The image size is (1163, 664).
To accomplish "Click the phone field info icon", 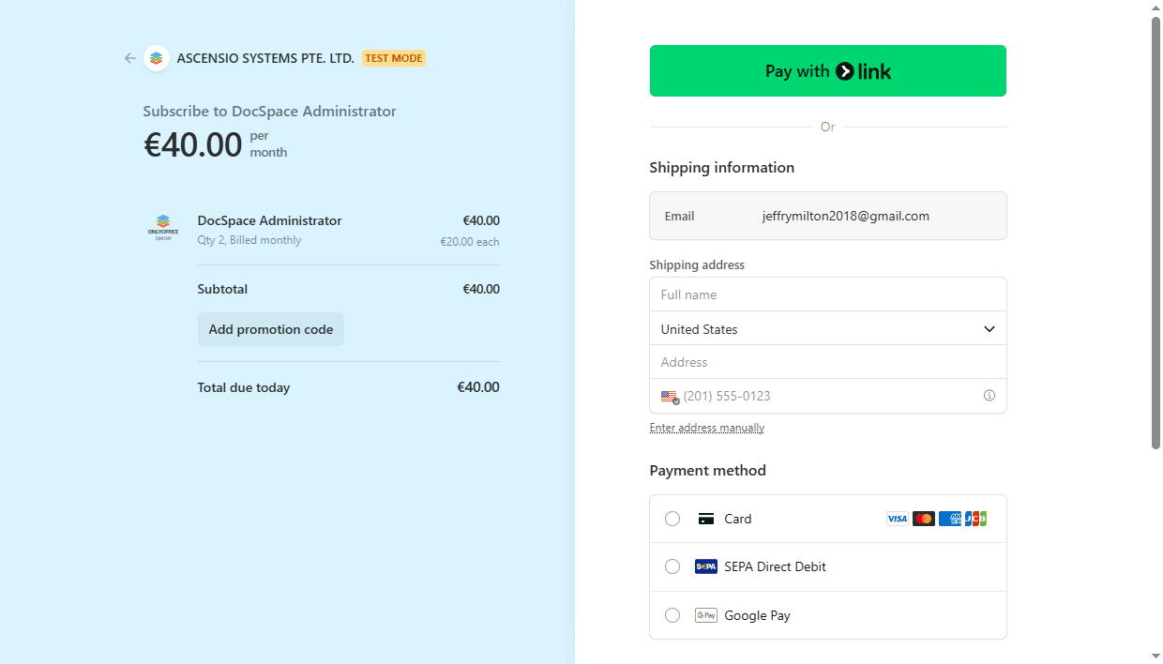I will click(989, 395).
